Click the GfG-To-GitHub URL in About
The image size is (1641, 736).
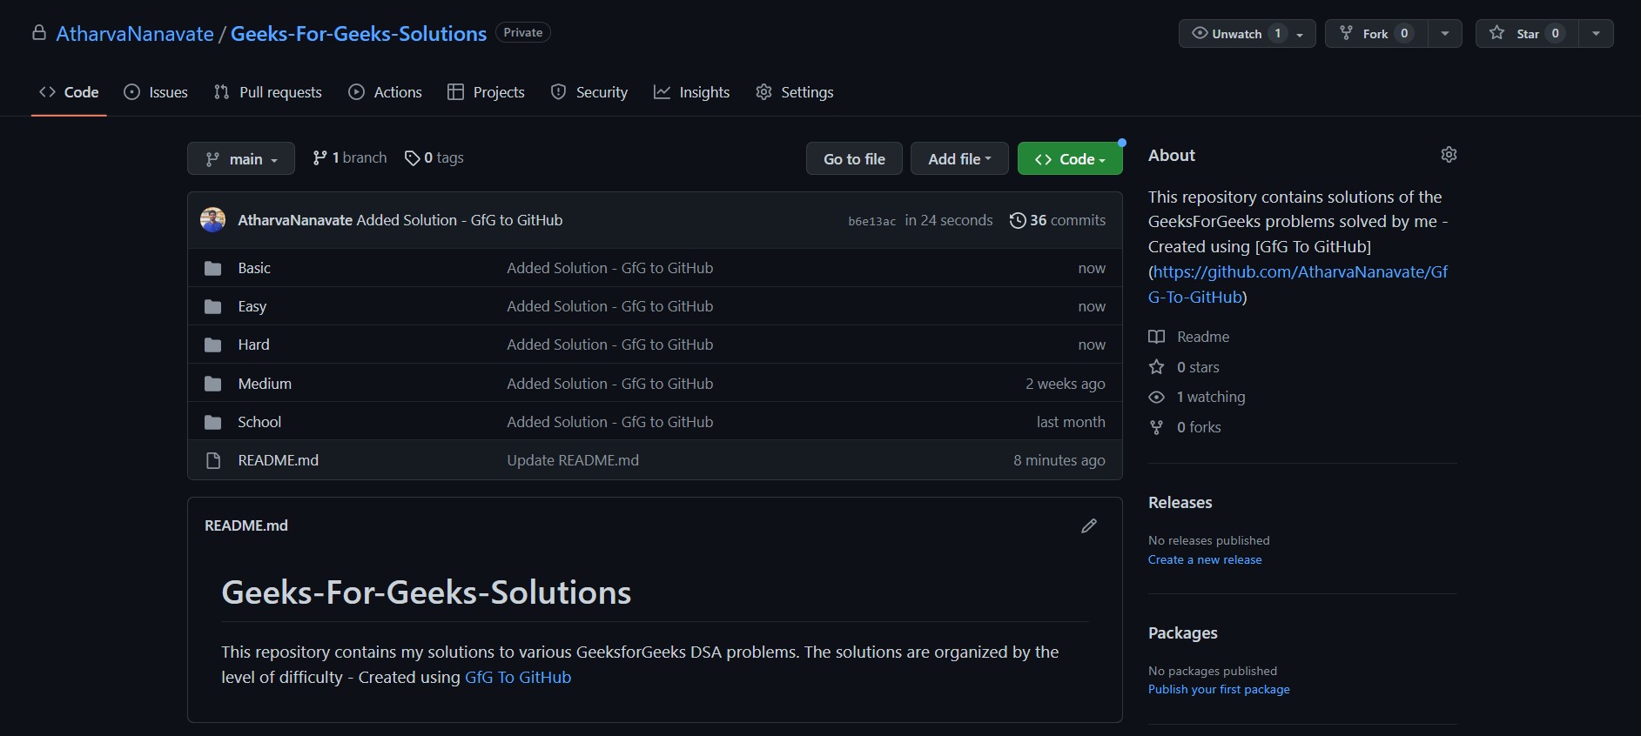click(1298, 284)
